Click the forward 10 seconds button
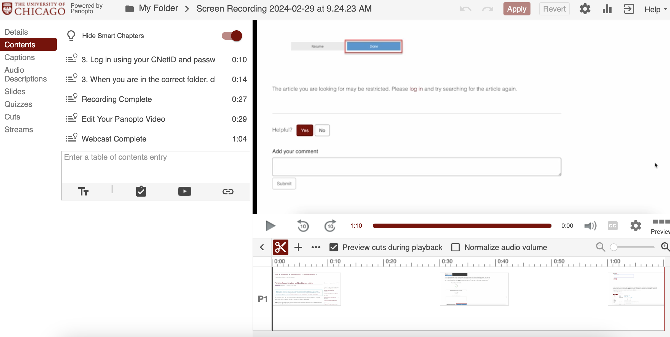This screenshot has height=337, width=670. coord(330,226)
